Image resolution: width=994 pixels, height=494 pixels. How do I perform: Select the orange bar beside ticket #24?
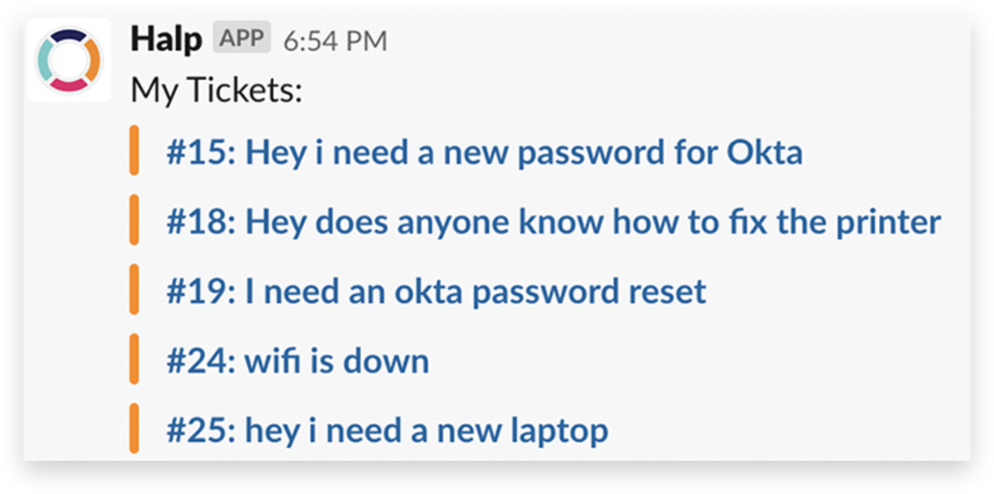click(x=134, y=358)
